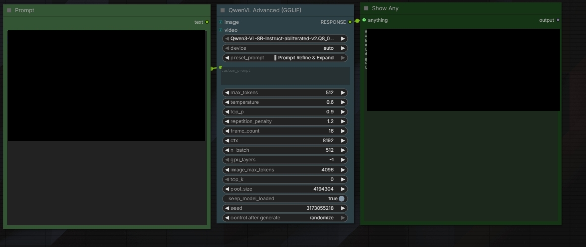The height and width of the screenshot is (247, 586).
Task: Decrease n_batch value
Action: [227, 150]
